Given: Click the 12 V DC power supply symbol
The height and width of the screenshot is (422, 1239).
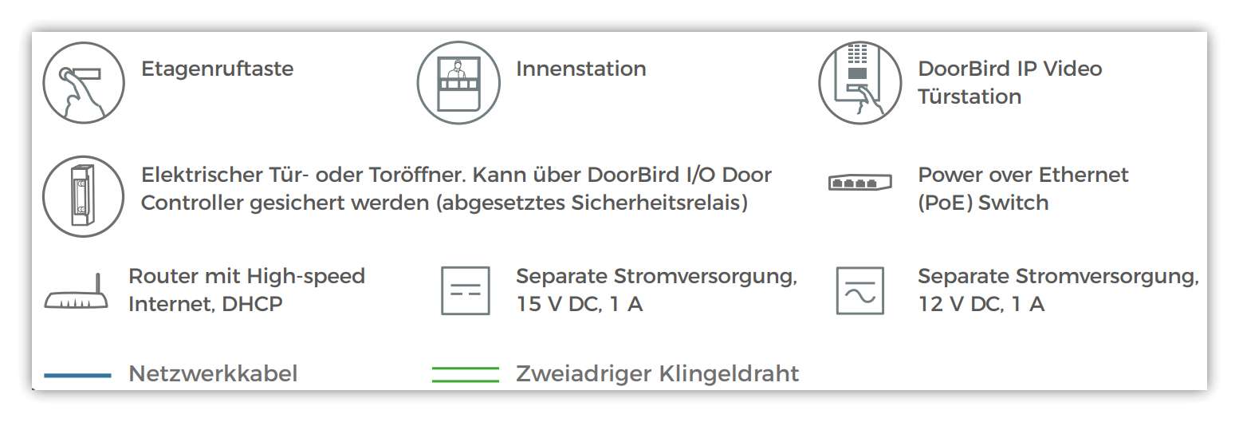Looking at the screenshot, I should (x=860, y=291).
